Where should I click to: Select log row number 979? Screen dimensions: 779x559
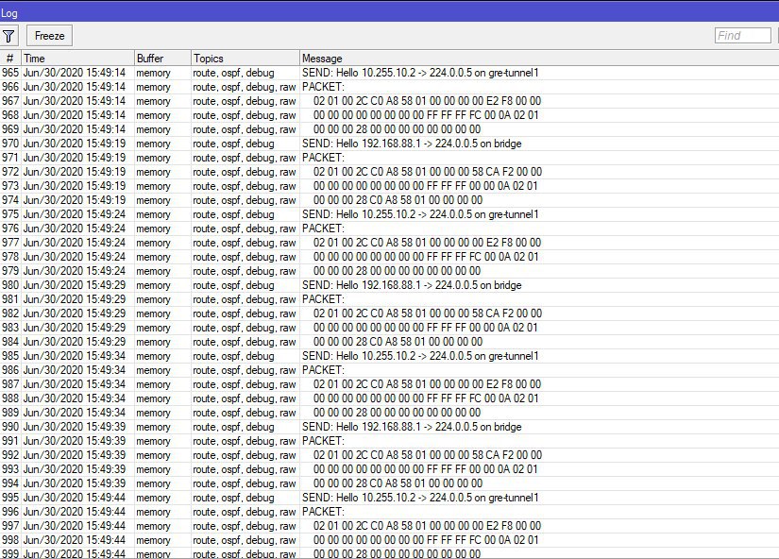point(10,271)
